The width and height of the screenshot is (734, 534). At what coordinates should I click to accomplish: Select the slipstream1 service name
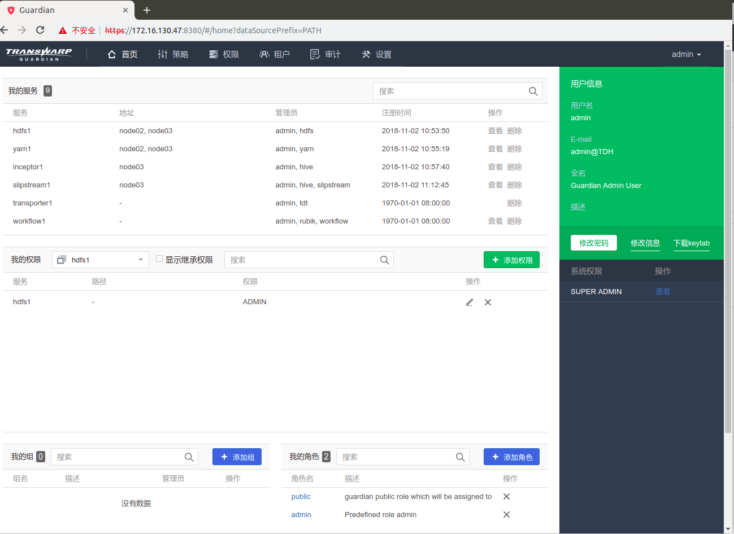coord(32,185)
